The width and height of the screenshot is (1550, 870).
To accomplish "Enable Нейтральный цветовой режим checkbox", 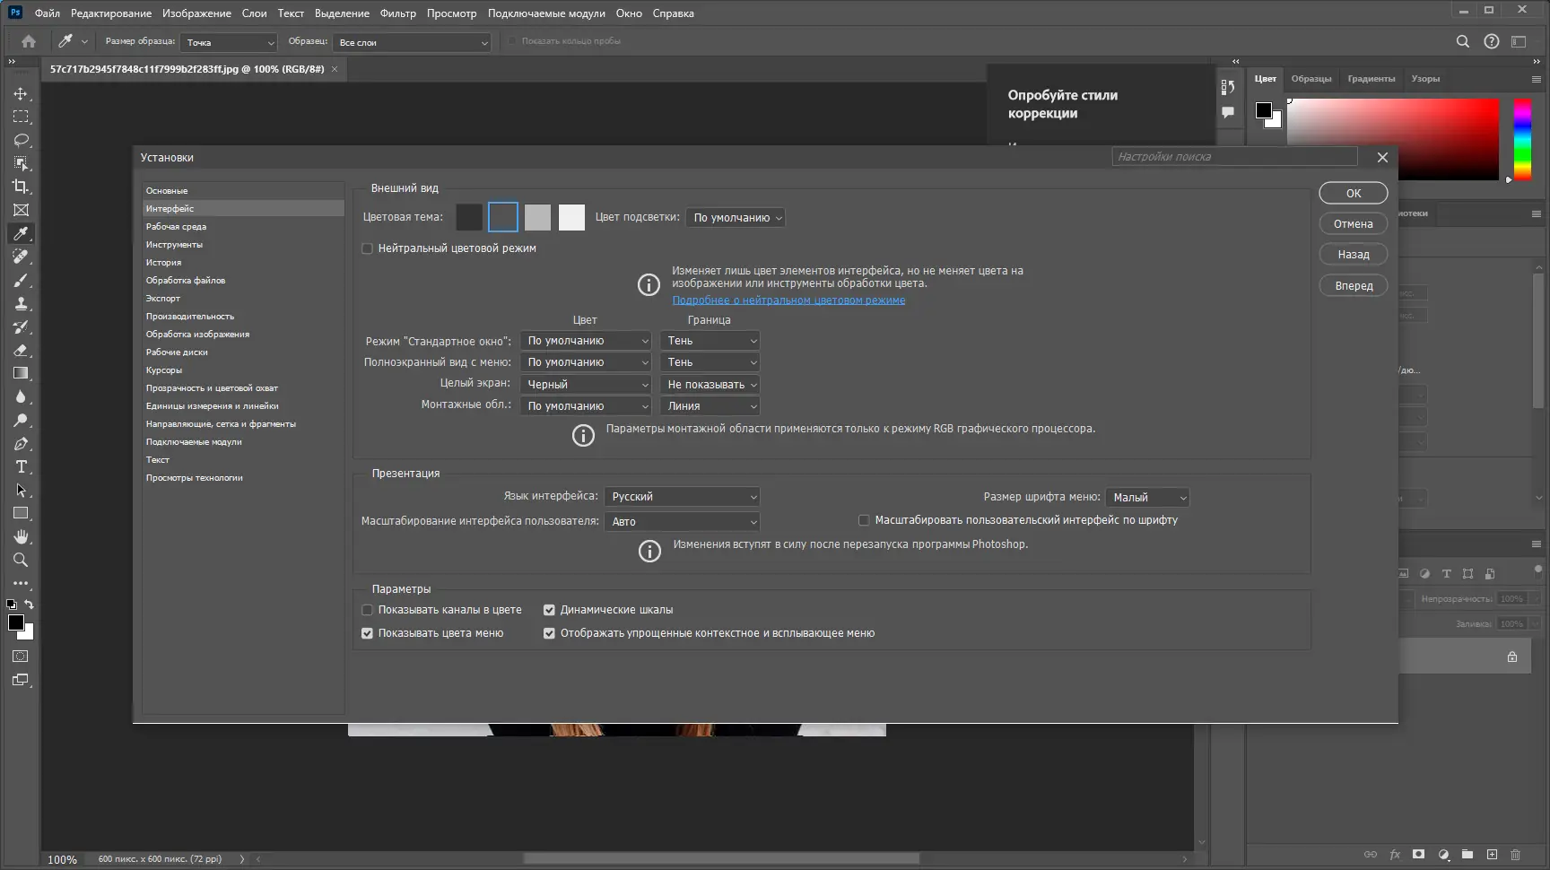I will [367, 248].
